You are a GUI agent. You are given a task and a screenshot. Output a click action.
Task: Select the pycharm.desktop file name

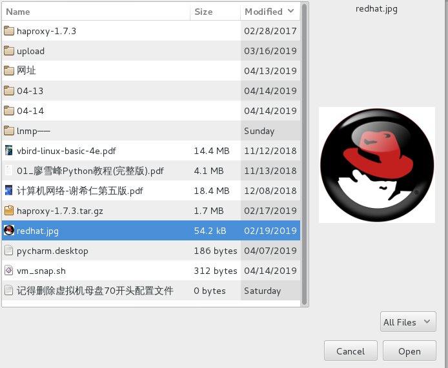point(52,251)
